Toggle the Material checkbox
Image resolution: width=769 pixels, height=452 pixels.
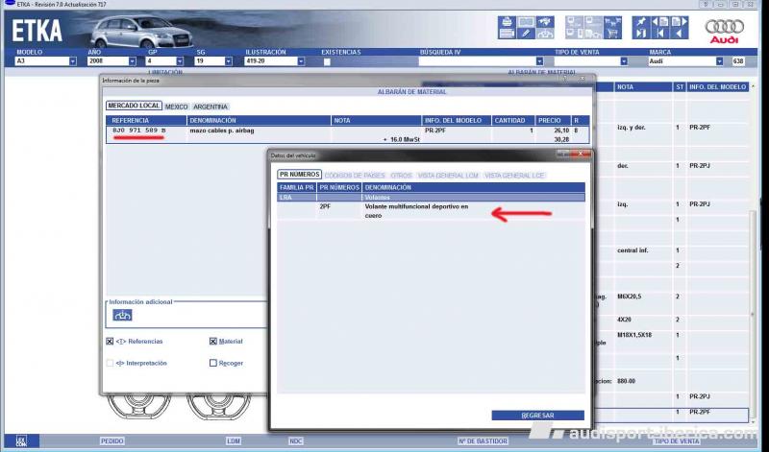213,342
